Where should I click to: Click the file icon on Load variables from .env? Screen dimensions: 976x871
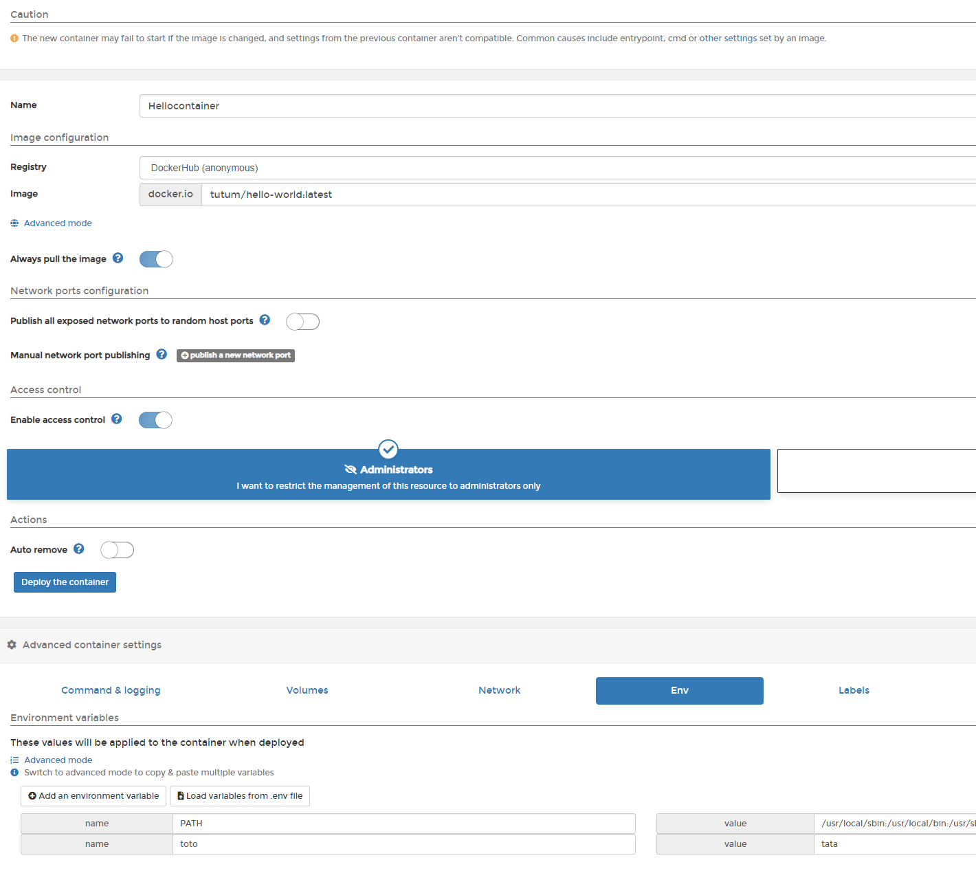click(180, 795)
